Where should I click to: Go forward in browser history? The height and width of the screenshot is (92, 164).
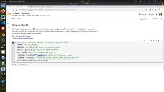[11, 10]
